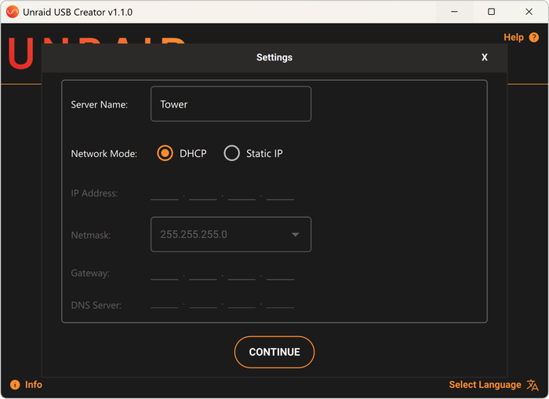549x399 pixels.
Task: Click second octet of IP Address
Action: point(203,193)
